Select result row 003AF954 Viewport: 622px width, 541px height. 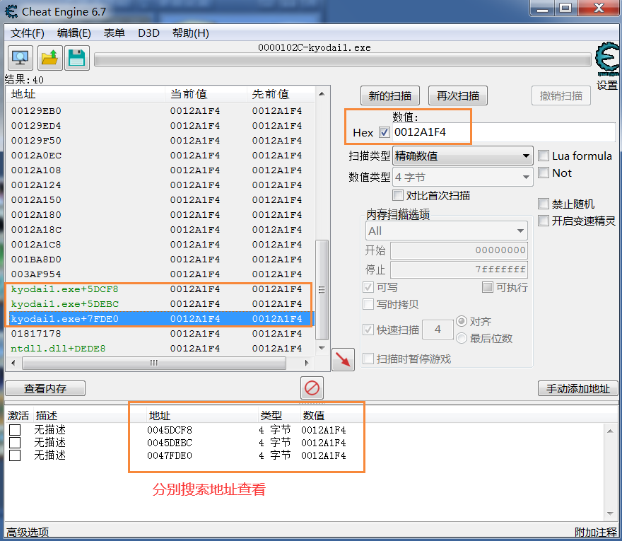tap(160, 274)
